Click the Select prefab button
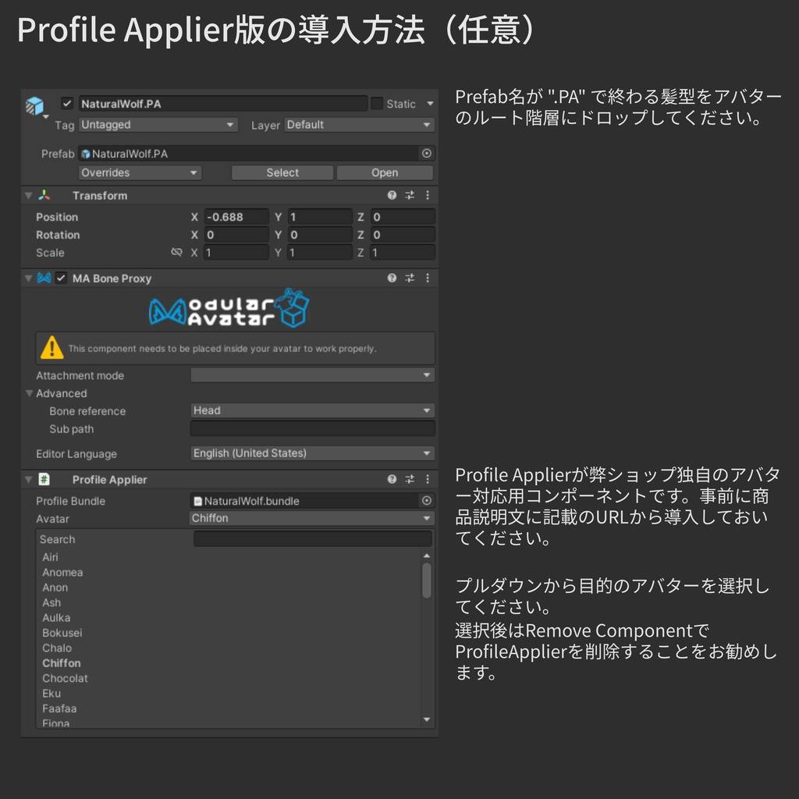The image size is (799, 799). point(282,172)
